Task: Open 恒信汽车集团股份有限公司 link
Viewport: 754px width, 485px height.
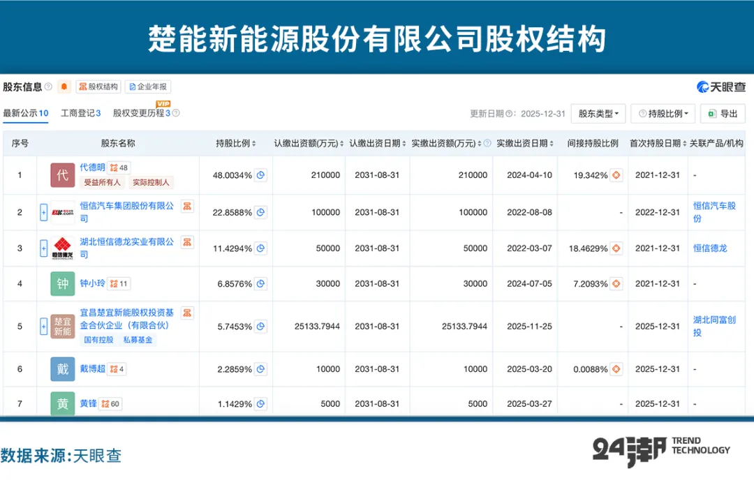Action: [x=126, y=212]
